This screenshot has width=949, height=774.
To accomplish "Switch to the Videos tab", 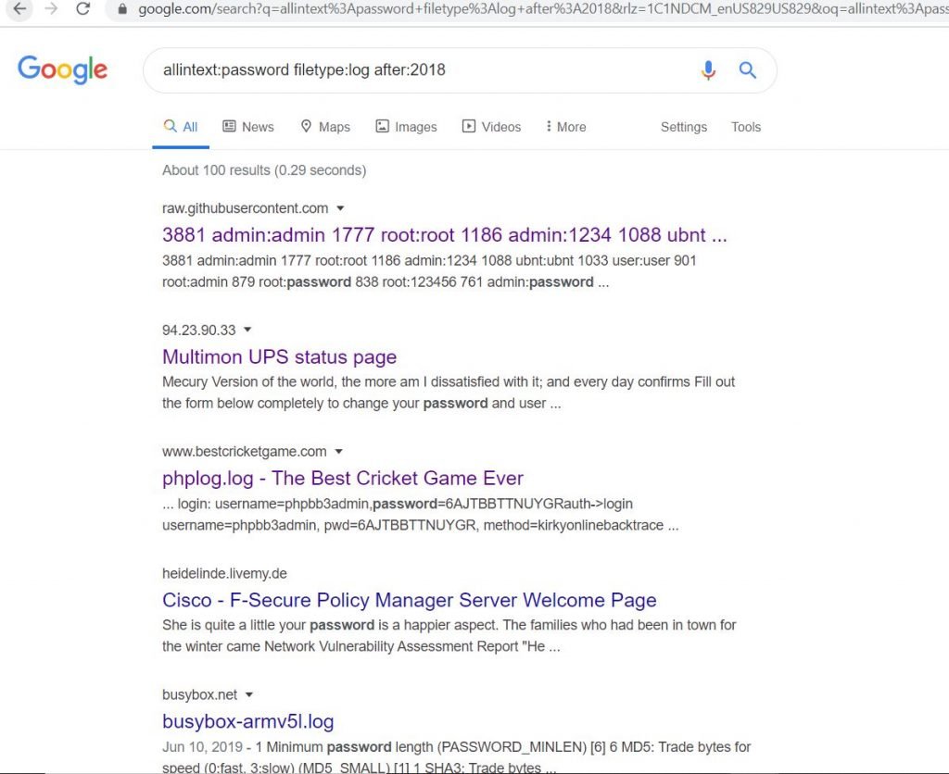I will (x=491, y=127).
